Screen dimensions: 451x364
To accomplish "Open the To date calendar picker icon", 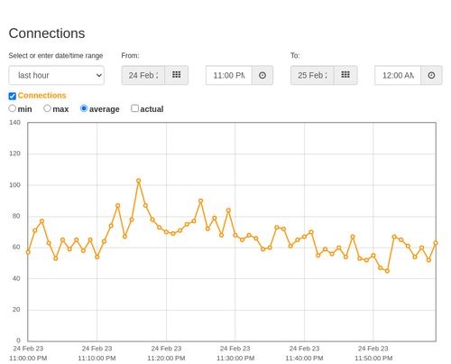I will (345, 75).
